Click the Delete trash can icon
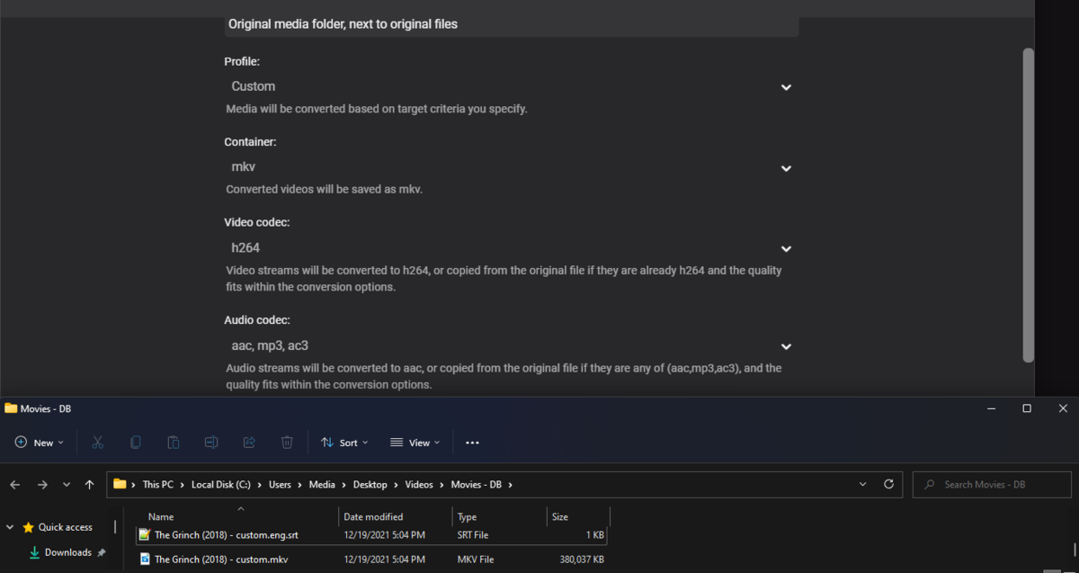The width and height of the screenshot is (1079, 573). coord(287,443)
